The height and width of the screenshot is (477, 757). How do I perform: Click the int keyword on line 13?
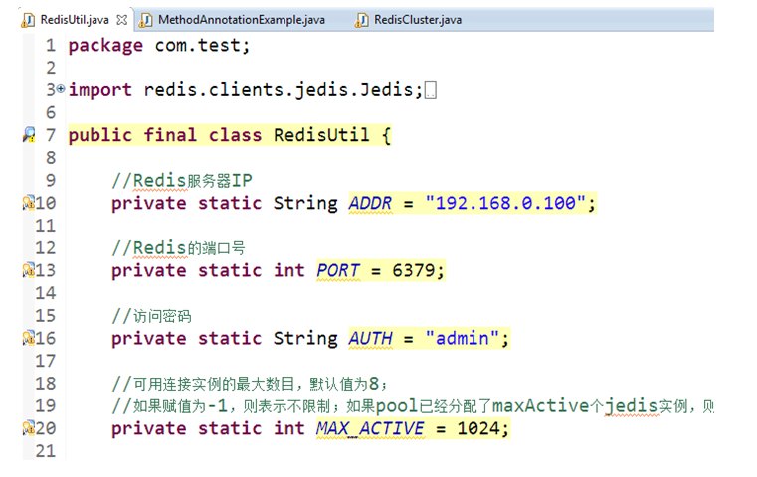point(289,270)
